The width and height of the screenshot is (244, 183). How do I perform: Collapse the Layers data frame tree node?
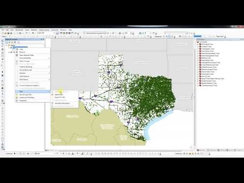coord(7,45)
